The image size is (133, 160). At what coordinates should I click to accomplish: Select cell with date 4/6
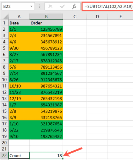pyautogui.click(x=19, y=42)
